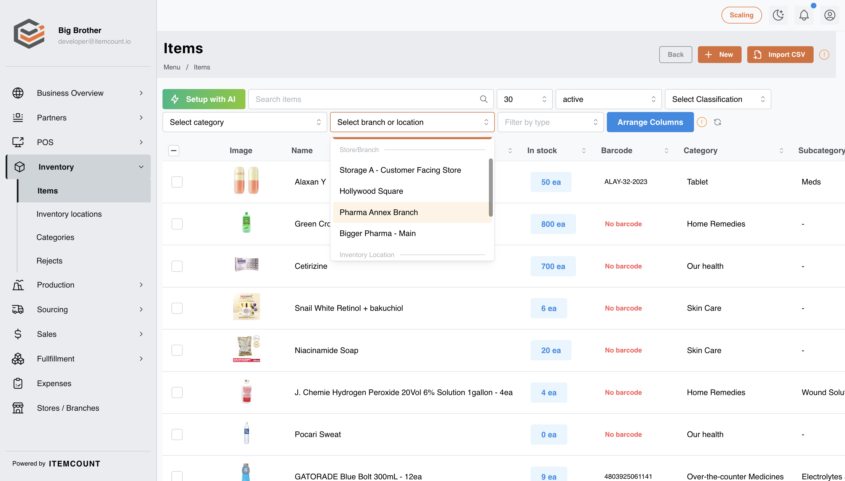
Task: Click info icon next to Import CSV
Action: [824, 55]
